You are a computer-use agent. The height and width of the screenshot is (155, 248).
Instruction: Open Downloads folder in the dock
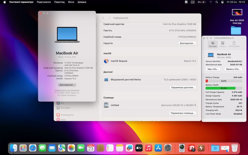click(x=215, y=148)
